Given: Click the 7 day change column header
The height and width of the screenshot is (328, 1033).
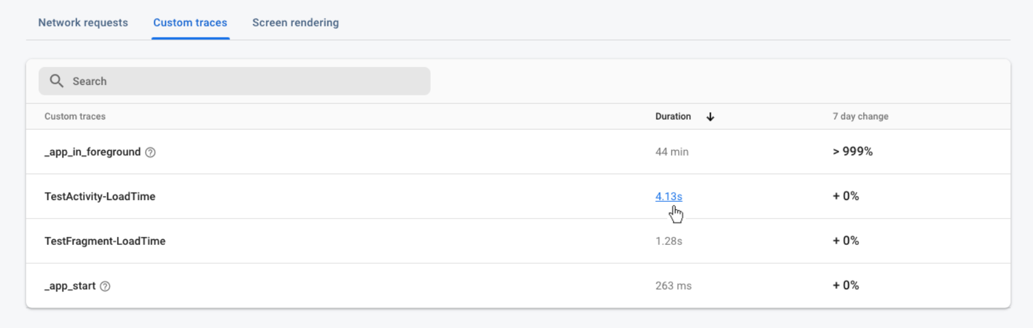Looking at the screenshot, I should pyautogui.click(x=860, y=116).
